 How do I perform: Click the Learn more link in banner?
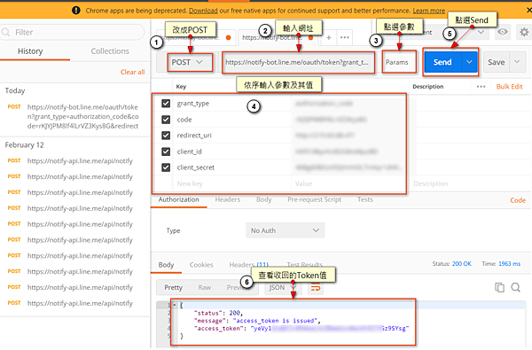(429, 11)
